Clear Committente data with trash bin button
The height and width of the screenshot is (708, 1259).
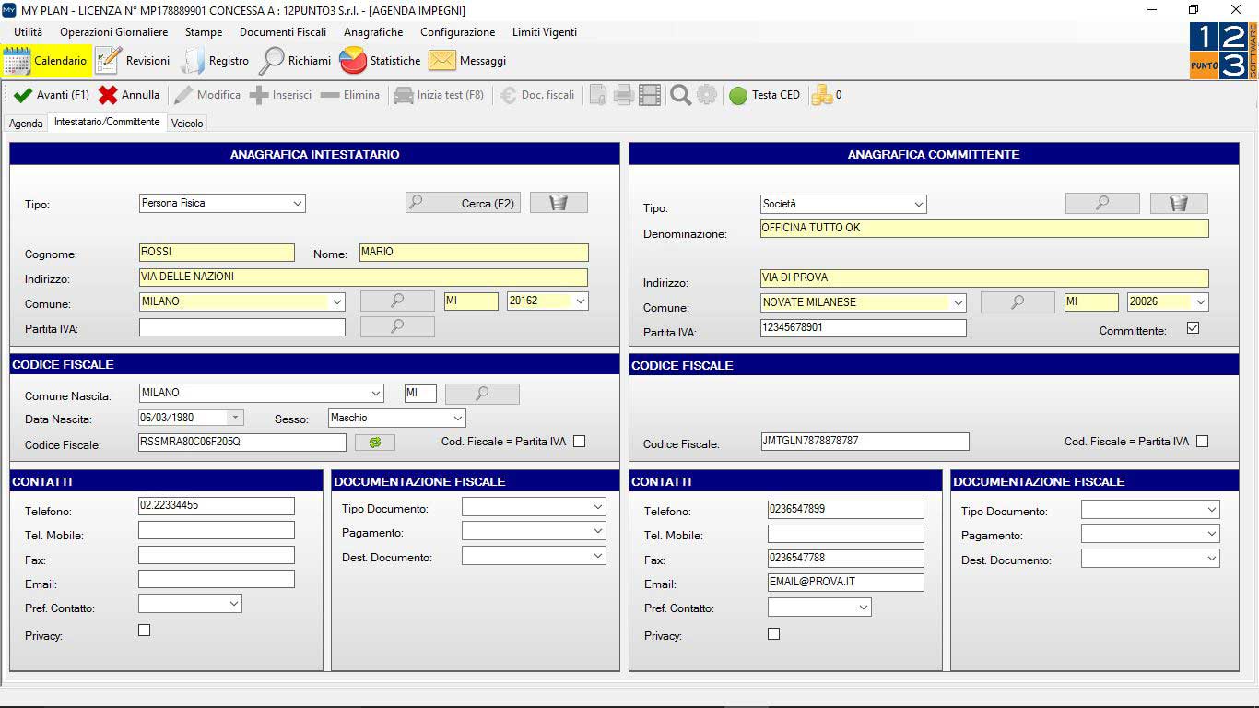tap(1179, 203)
